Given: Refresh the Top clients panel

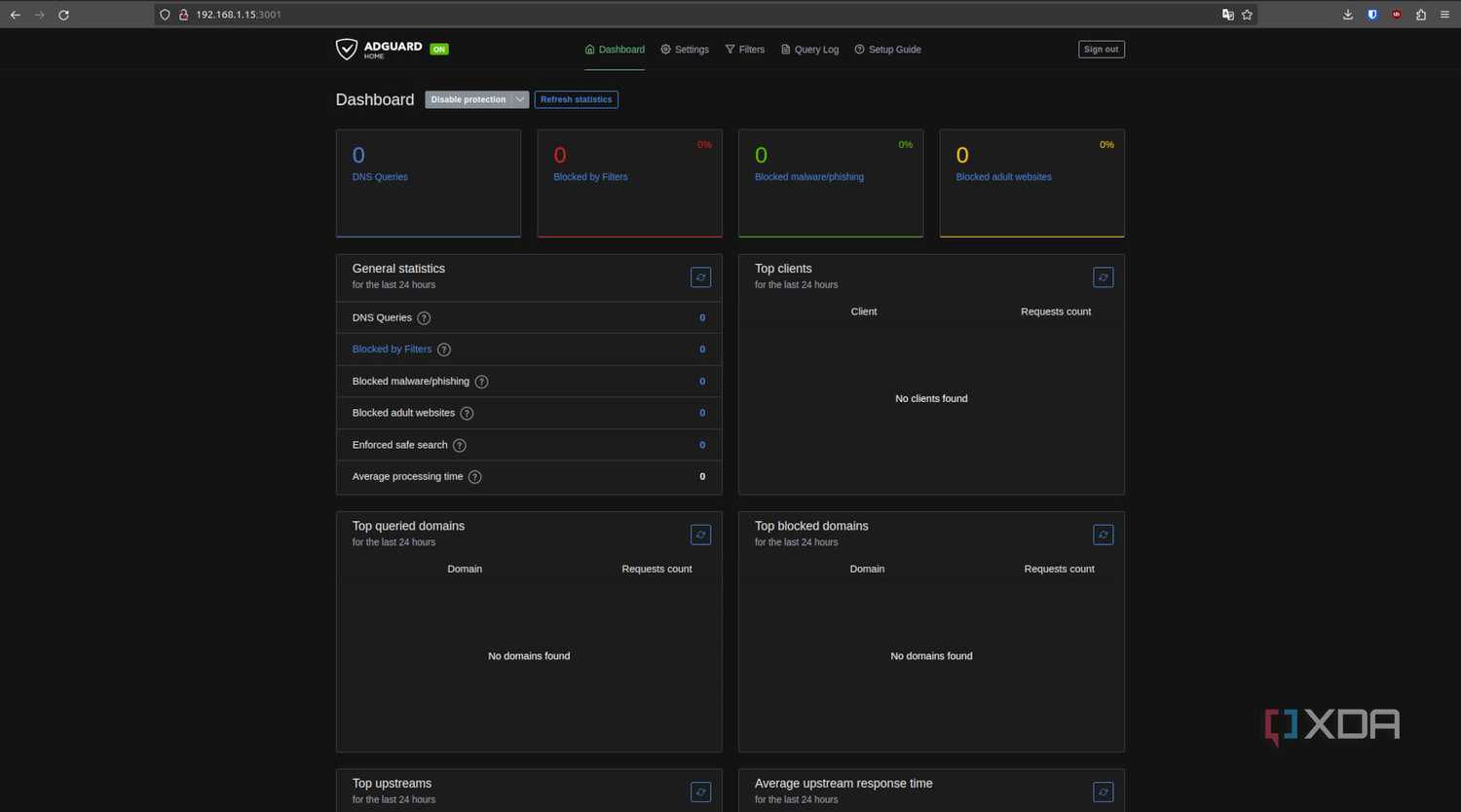Looking at the screenshot, I should click(1103, 277).
